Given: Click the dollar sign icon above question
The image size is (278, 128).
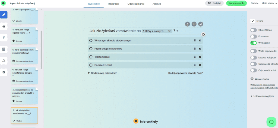Looking at the screenshot, I should click(187, 24).
